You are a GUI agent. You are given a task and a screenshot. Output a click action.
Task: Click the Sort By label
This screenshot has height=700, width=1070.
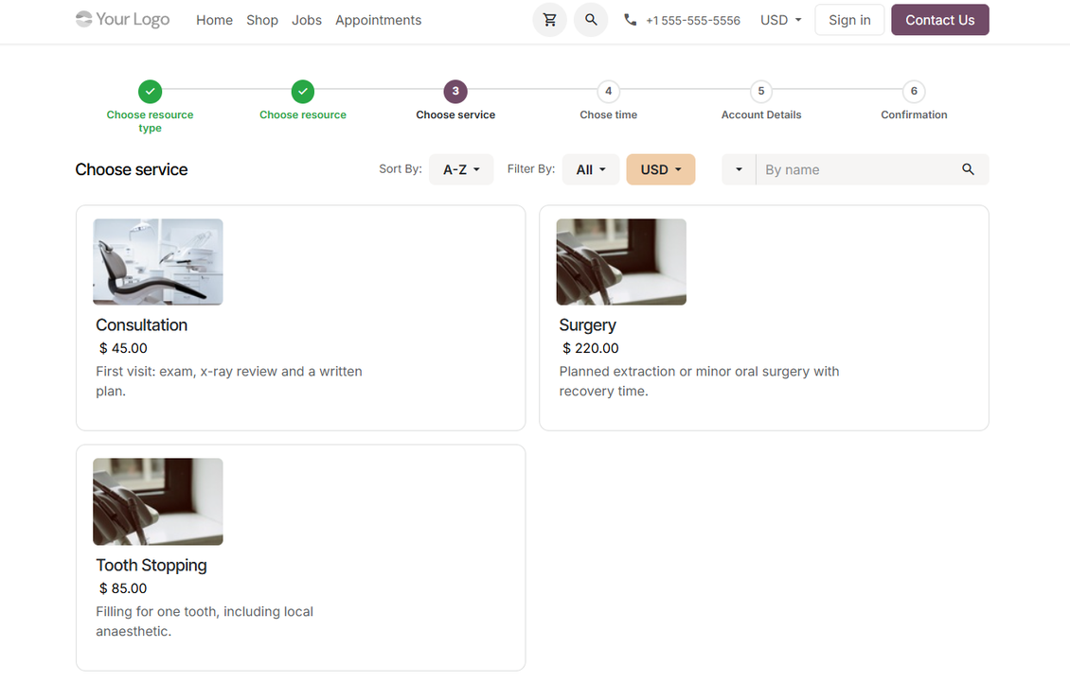[401, 168]
